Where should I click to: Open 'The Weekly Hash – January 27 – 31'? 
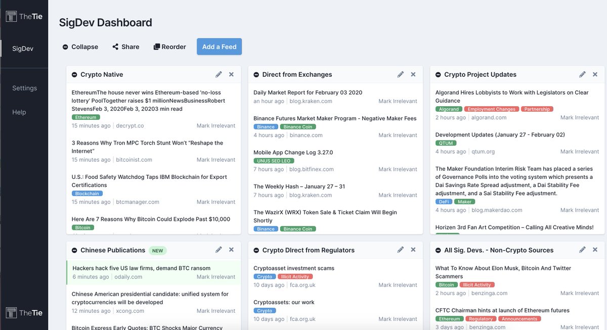(x=299, y=186)
